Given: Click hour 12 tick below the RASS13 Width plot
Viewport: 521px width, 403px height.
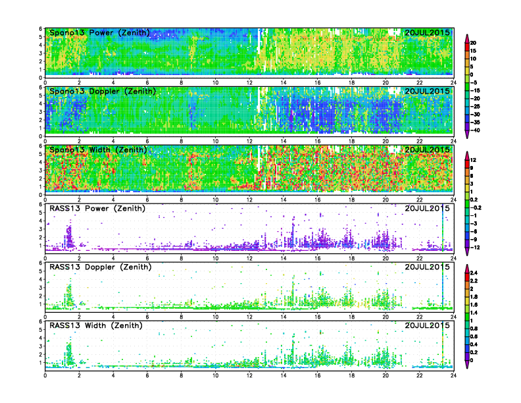Looking at the screenshot, I should [249, 375].
